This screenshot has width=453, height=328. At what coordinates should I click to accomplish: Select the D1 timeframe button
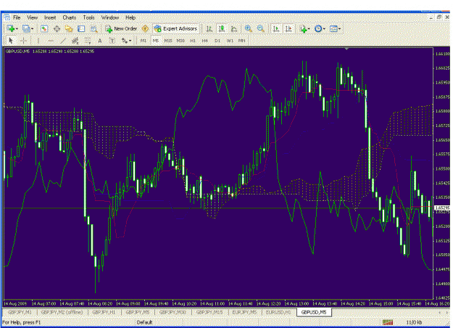[x=217, y=41]
